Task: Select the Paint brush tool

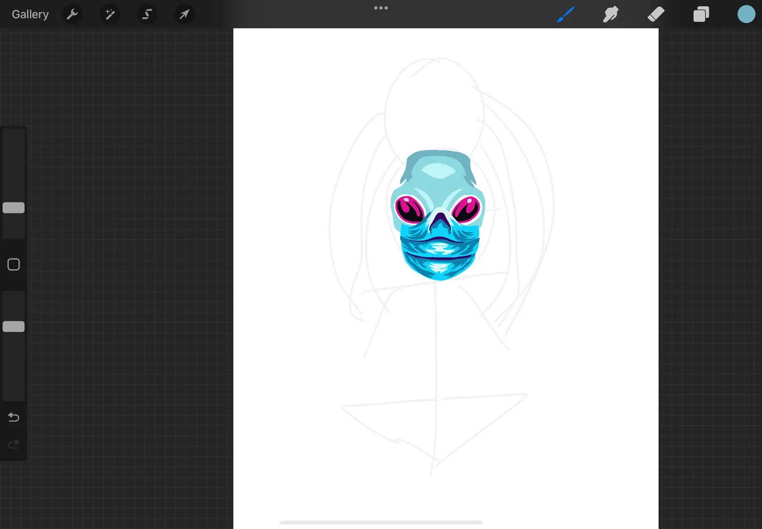Action: (x=566, y=14)
